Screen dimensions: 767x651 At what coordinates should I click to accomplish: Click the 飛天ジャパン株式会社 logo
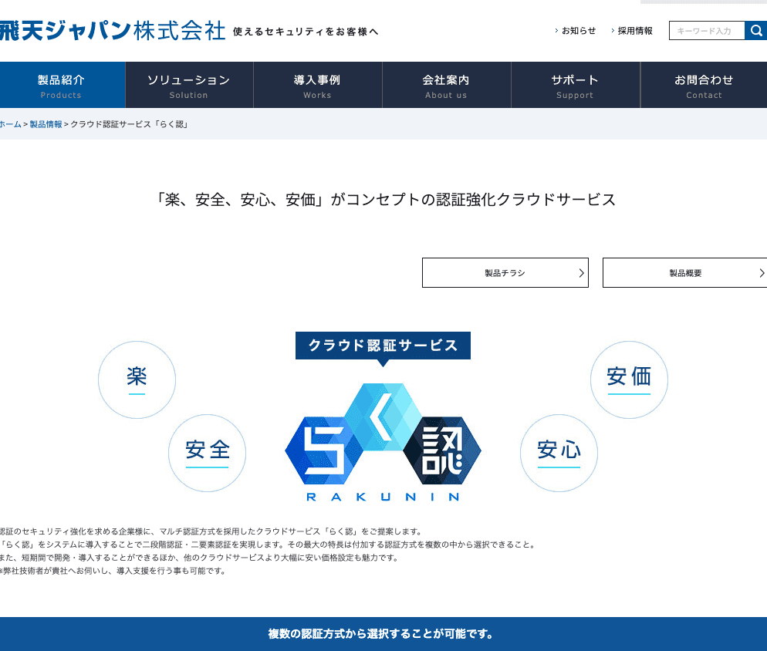point(113,30)
